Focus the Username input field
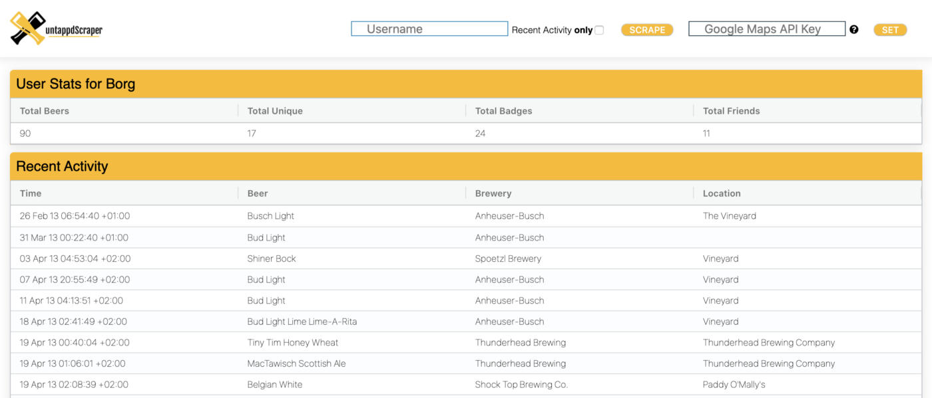 click(429, 29)
